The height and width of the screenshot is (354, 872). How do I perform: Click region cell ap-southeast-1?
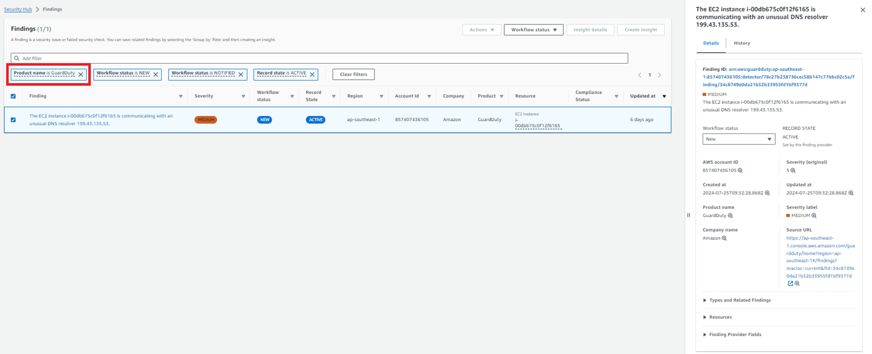pos(364,120)
